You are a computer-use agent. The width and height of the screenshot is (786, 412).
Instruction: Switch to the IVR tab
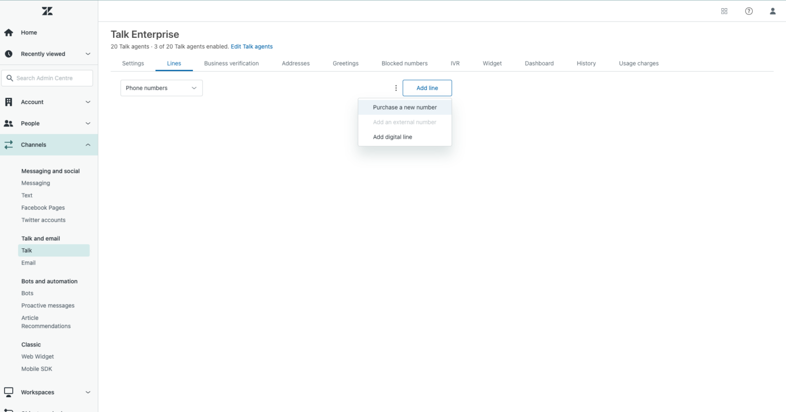(455, 63)
